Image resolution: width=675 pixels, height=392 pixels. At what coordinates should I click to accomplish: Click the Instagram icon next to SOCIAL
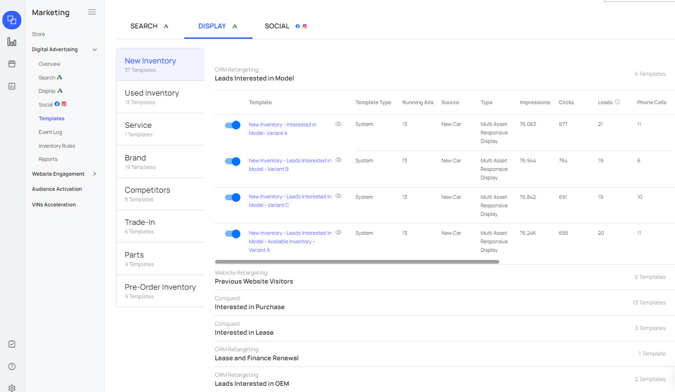[x=305, y=26]
